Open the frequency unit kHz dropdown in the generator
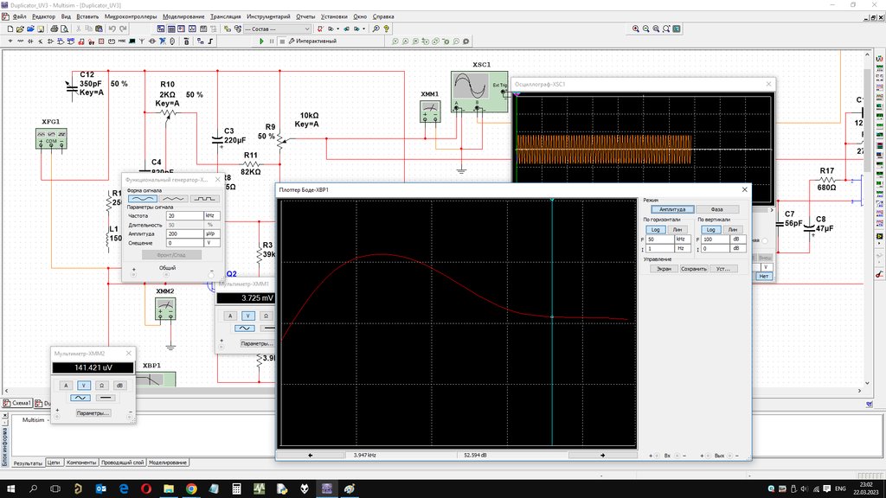Image resolution: width=886 pixels, height=498 pixels. (x=213, y=215)
